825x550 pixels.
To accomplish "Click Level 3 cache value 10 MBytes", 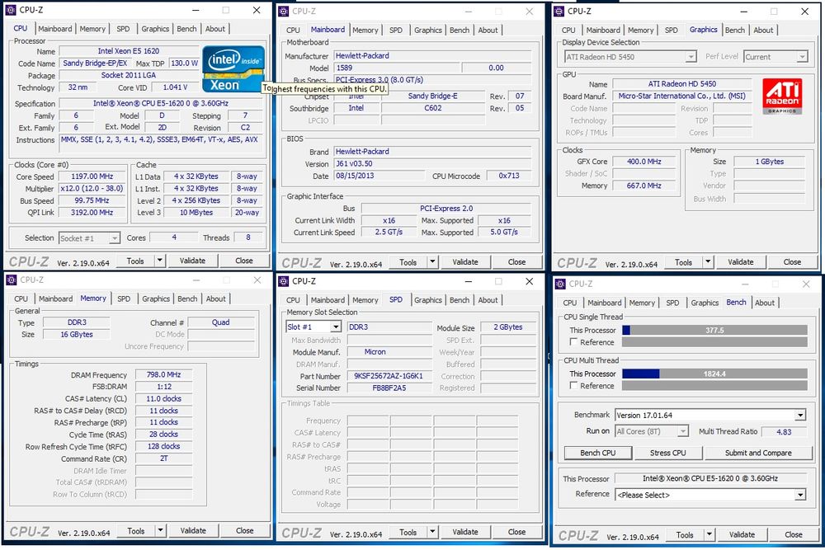I will point(196,213).
